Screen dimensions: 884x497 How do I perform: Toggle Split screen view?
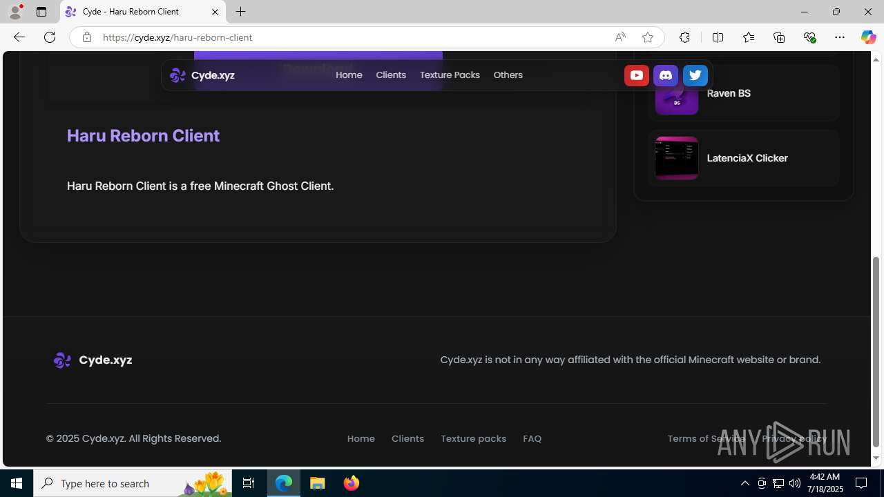(718, 37)
